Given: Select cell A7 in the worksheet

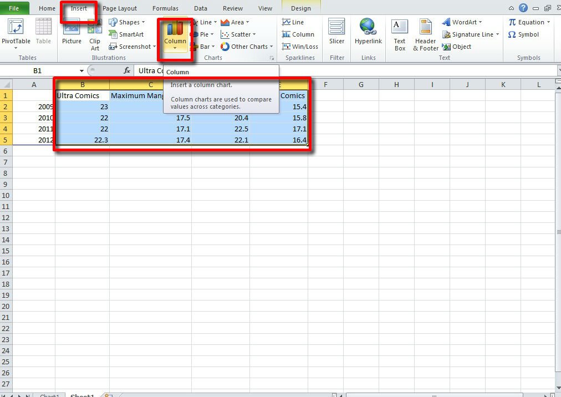Looking at the screenshot, I should 33,162.
